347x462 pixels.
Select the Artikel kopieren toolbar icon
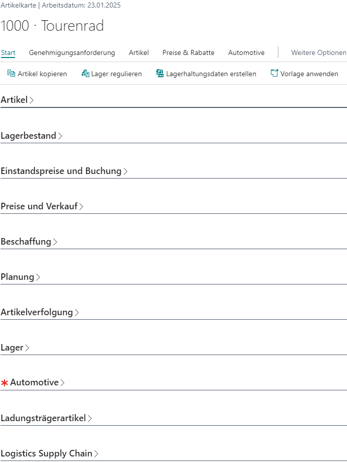coord(12,73)
